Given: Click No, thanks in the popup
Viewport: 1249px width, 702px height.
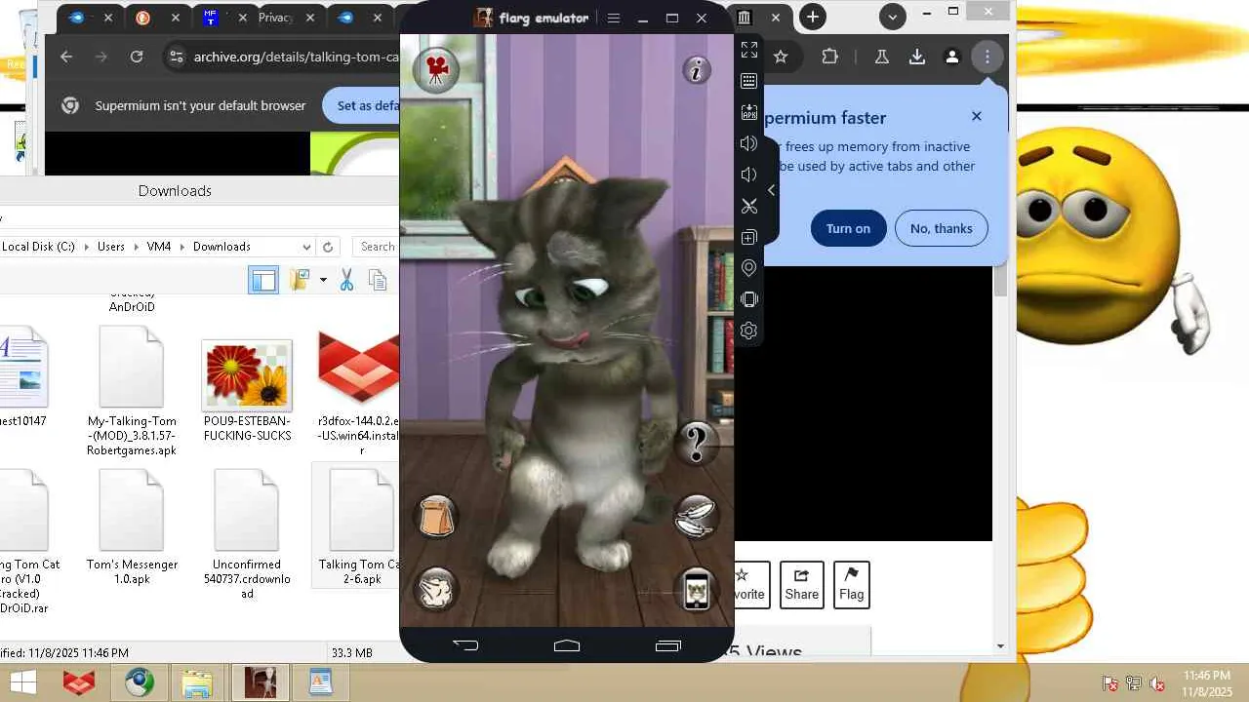Looking at the screenshot, I should (x=941, y=228).
